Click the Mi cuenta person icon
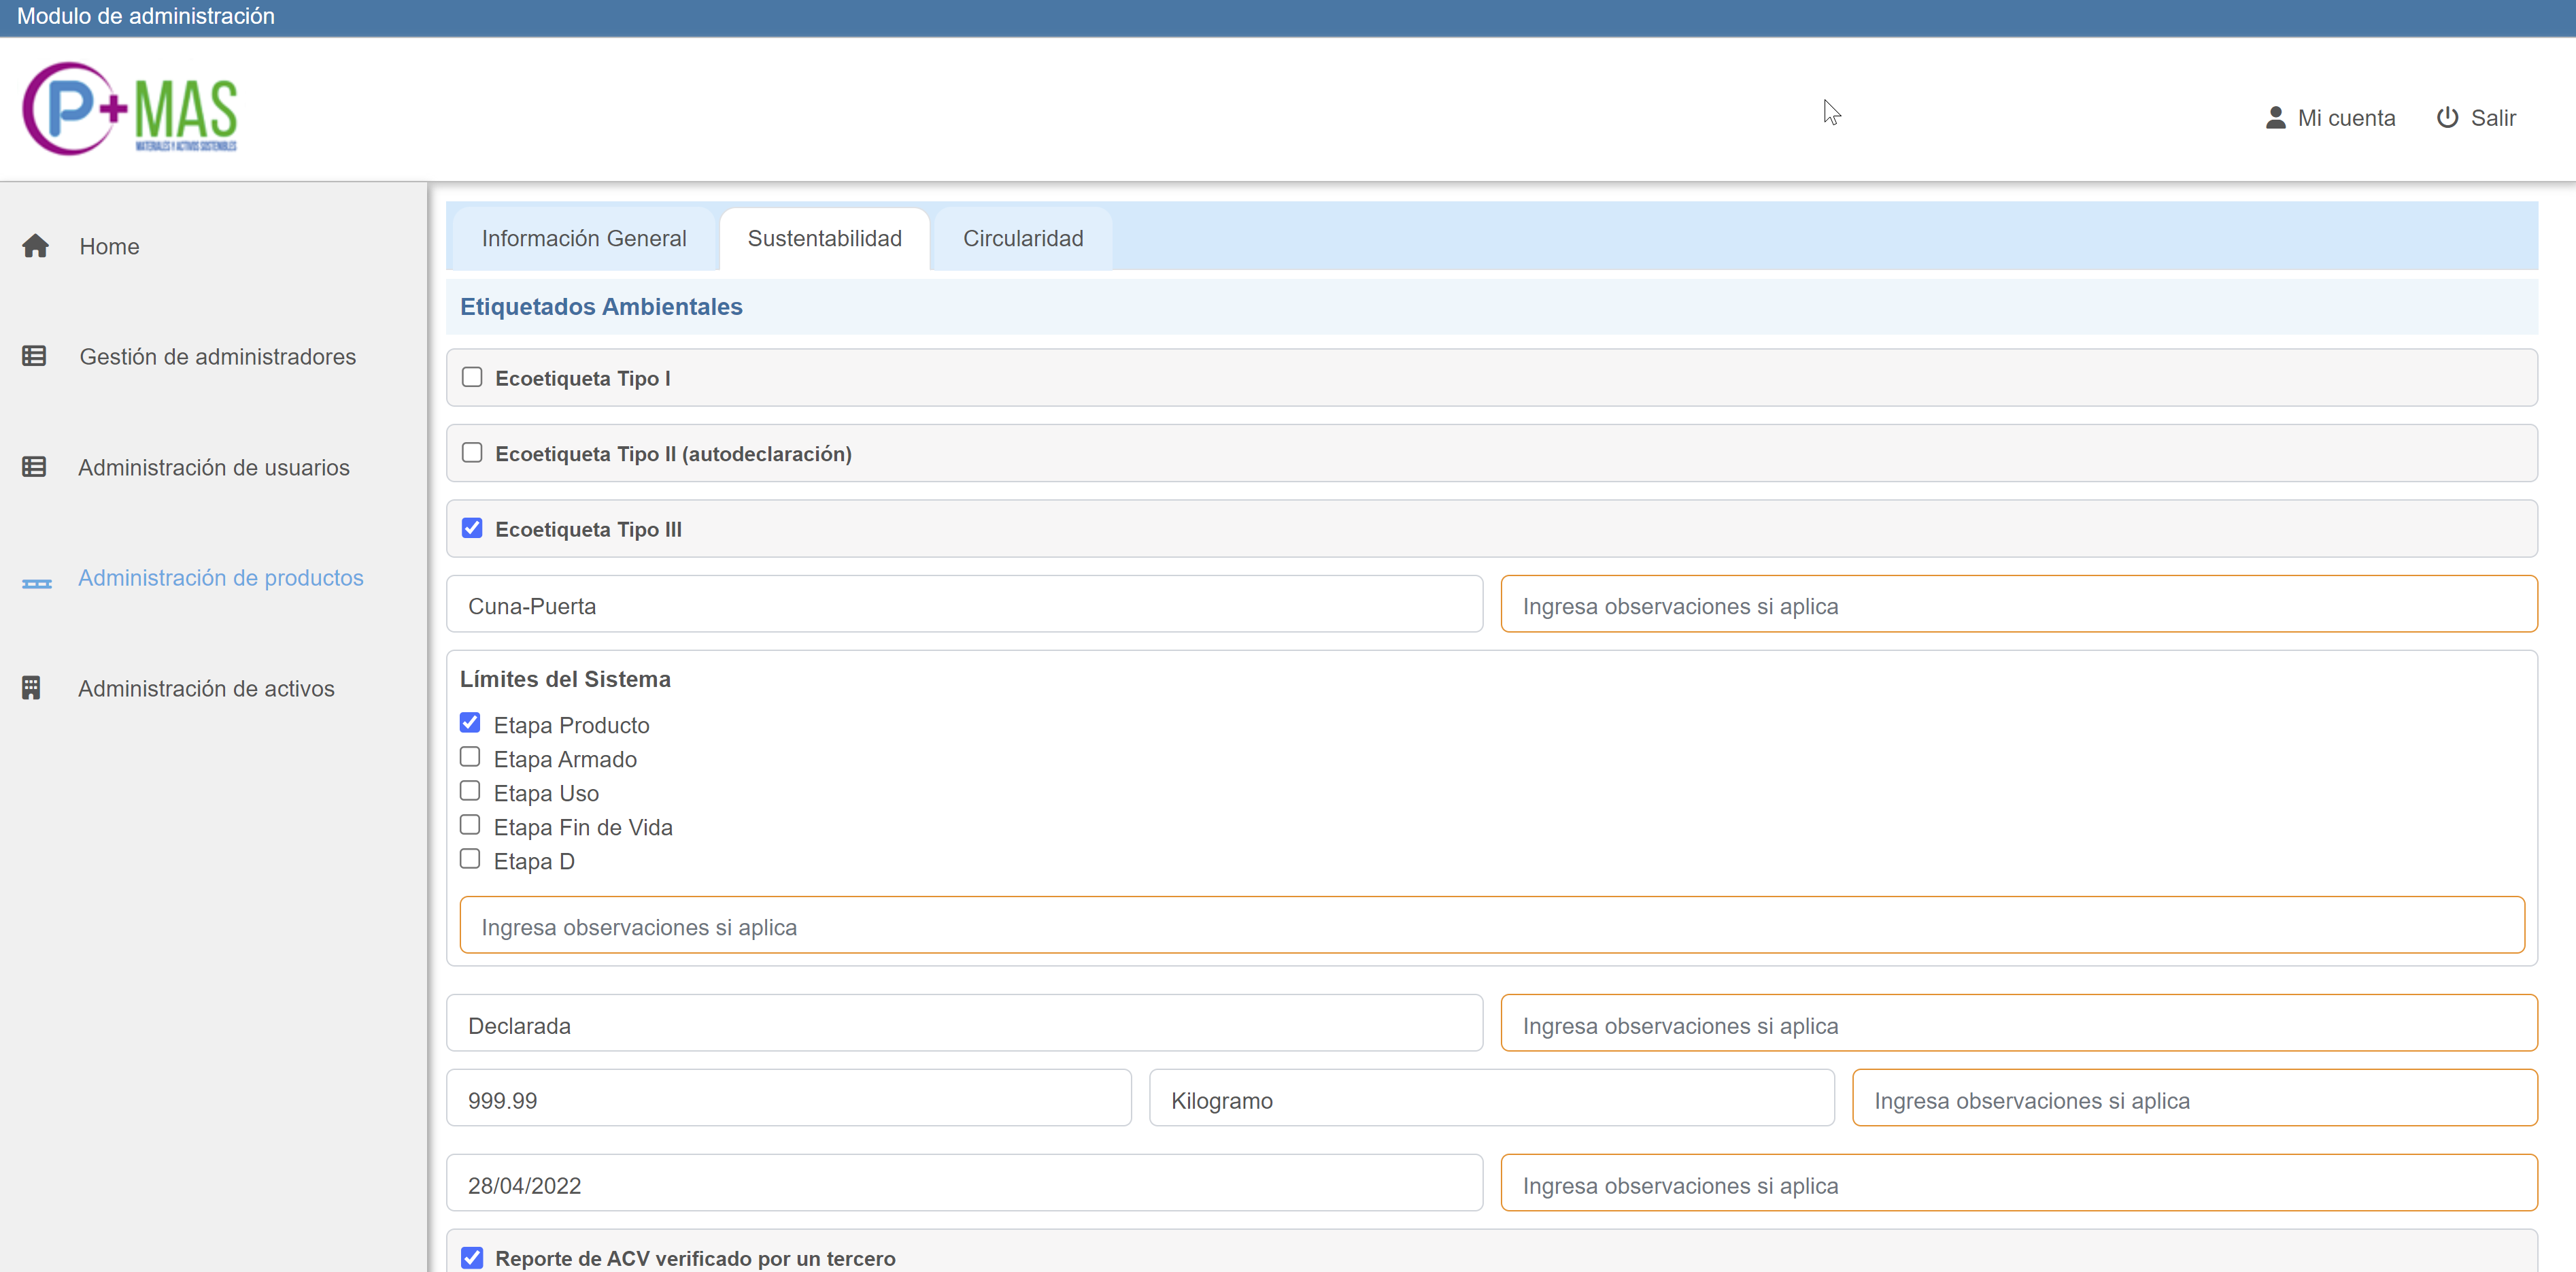This screenshot has height=1272, width=2576. pyautogui.click(x=2275, y=118)
